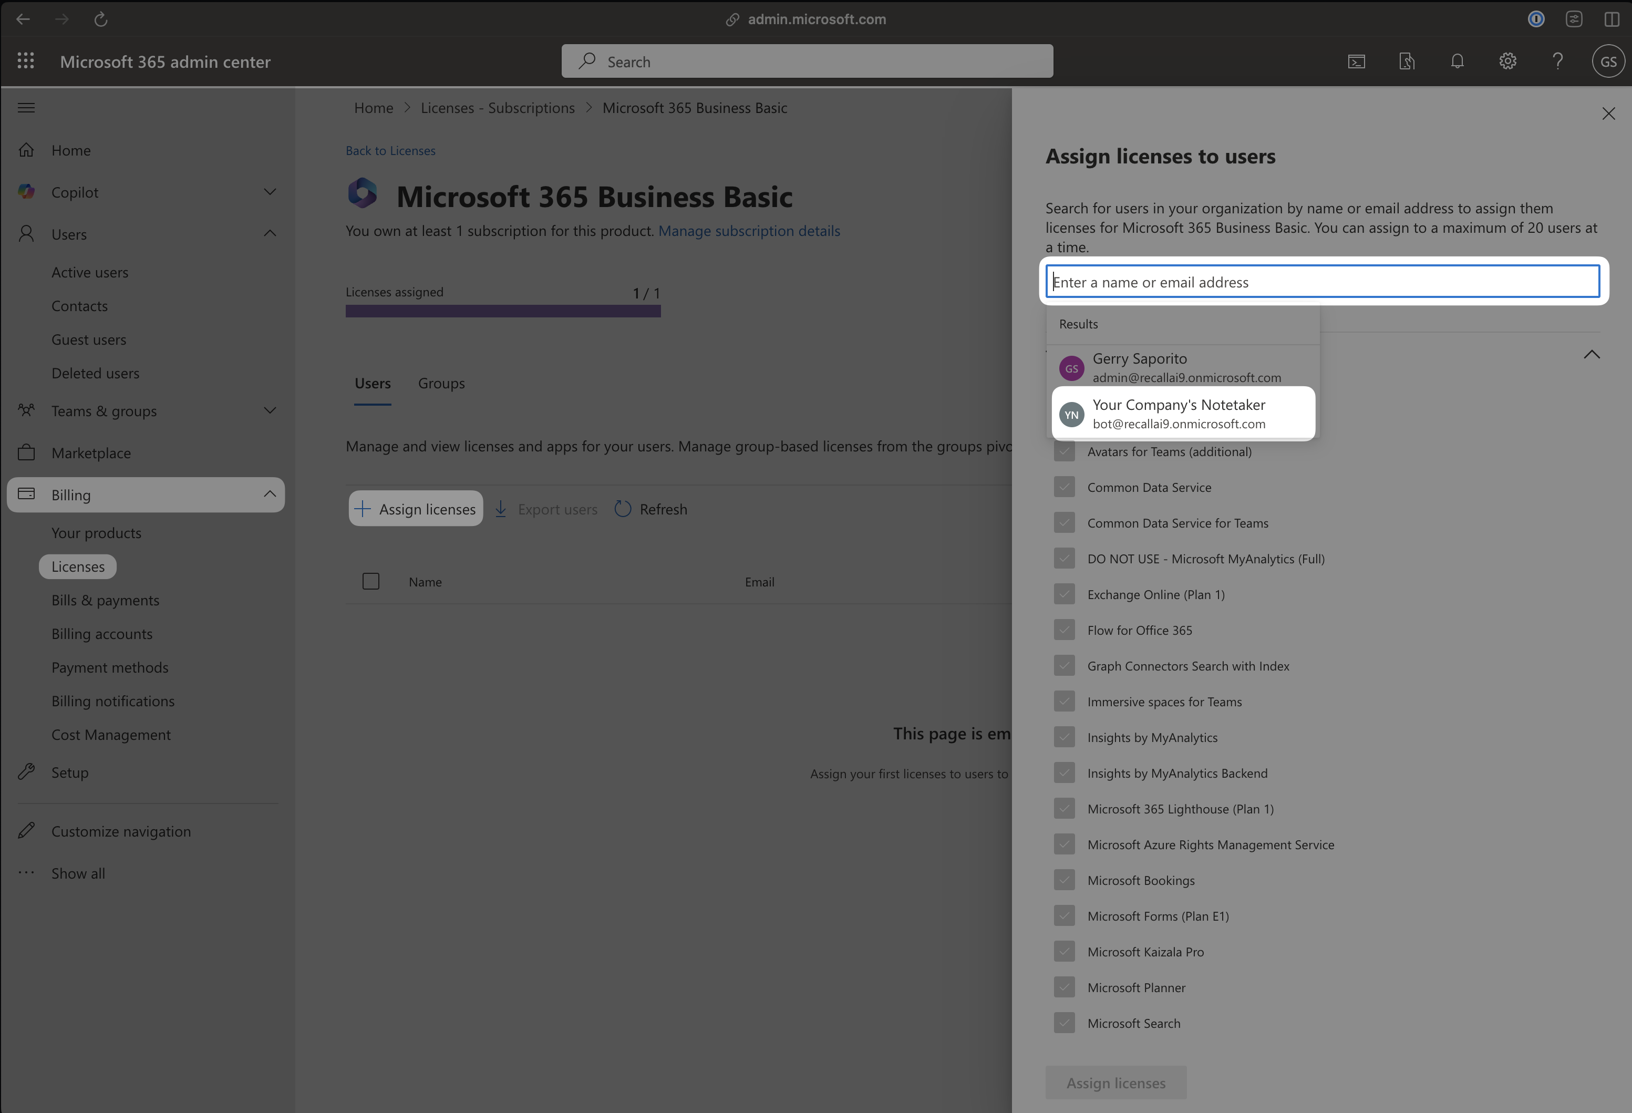1632x1113 pixels.
Task: Check the select-all Name column checkbox
Action: click(371, 581)
